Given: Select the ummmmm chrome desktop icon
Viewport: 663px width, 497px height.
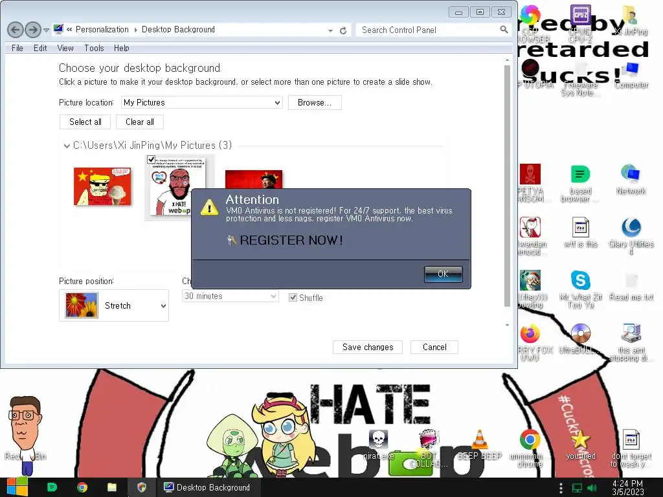Looking at the screenshot, I should click(530, 448).
